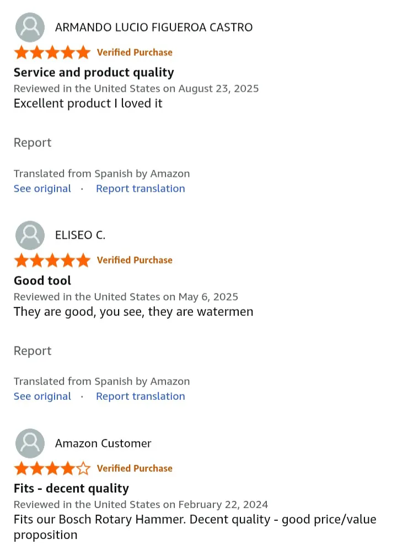Viewport: 397px width, 549px height.
Task: Click the five-star rating on Eliseo's review
Action: pos(52,260)
